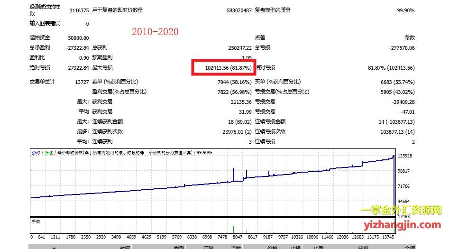Click the red-boxed 102413.56 (81.87%) value

coord(228,68)
